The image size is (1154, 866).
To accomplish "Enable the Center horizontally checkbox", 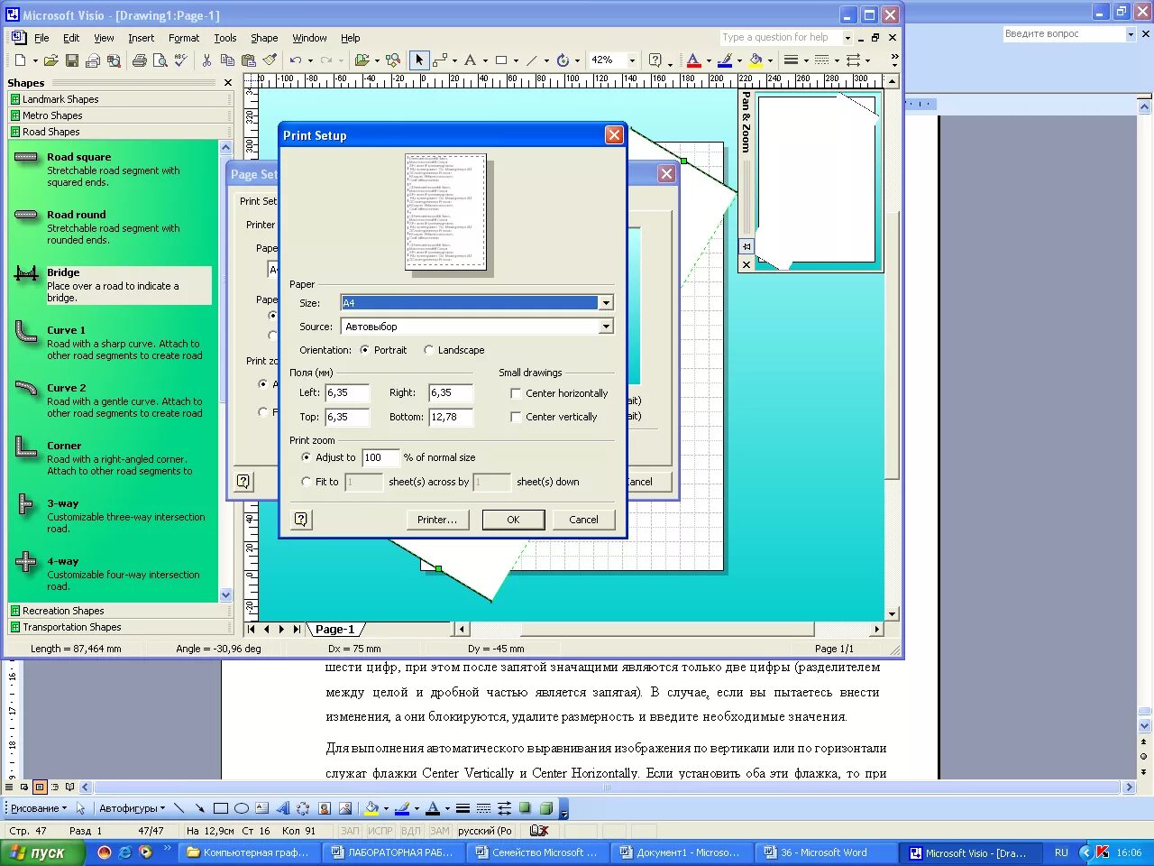I will (516, 393).
